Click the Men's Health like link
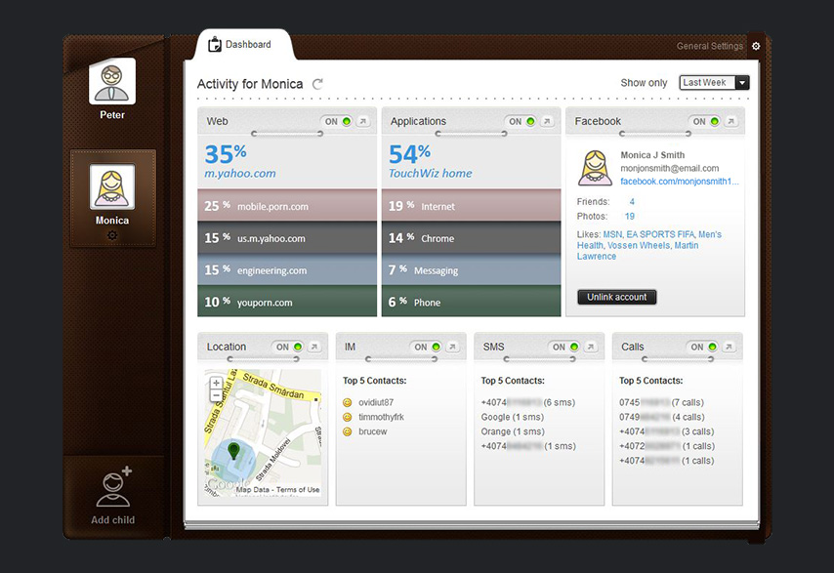 (x=649, y=240)
